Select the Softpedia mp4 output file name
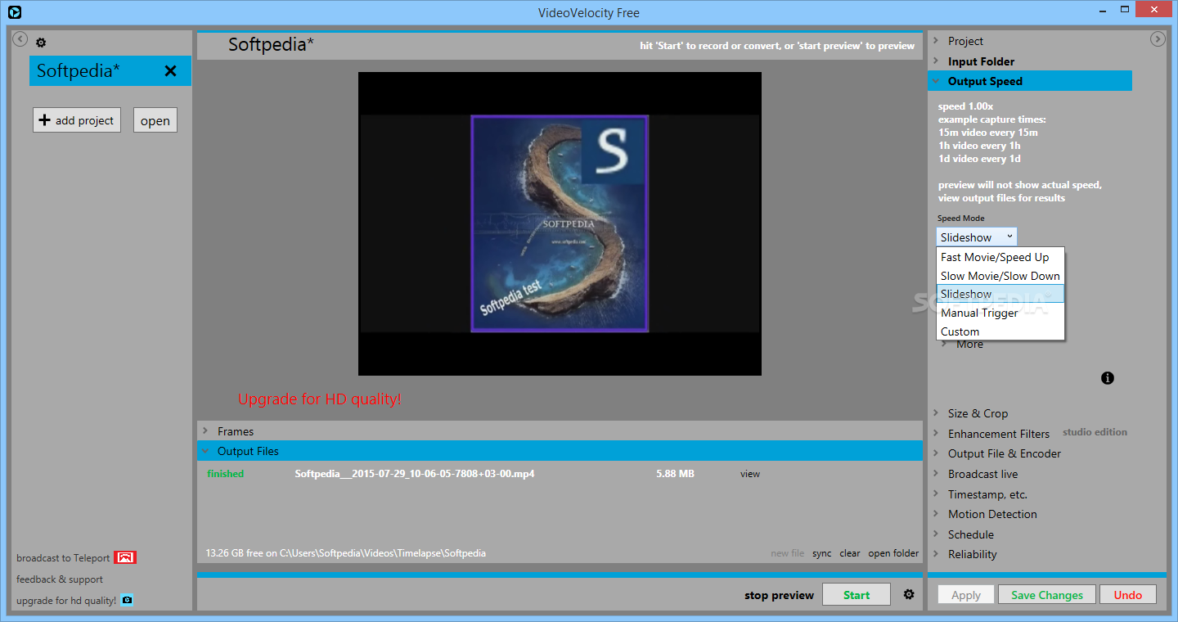The width and height of the screenshot is (1178, 622). coord(415,474)
